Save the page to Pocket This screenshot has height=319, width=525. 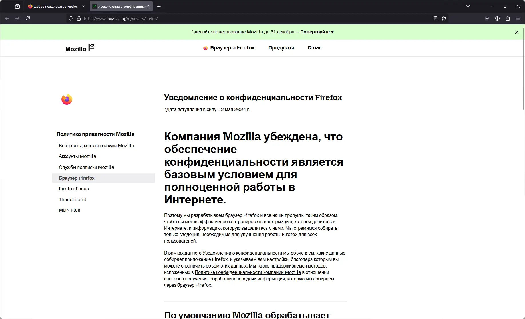click(487, 18)
